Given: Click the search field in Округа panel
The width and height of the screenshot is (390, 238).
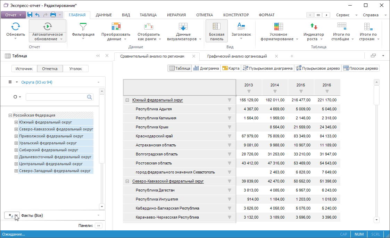Looking at the screenshot, I should [x=56, y=97].
